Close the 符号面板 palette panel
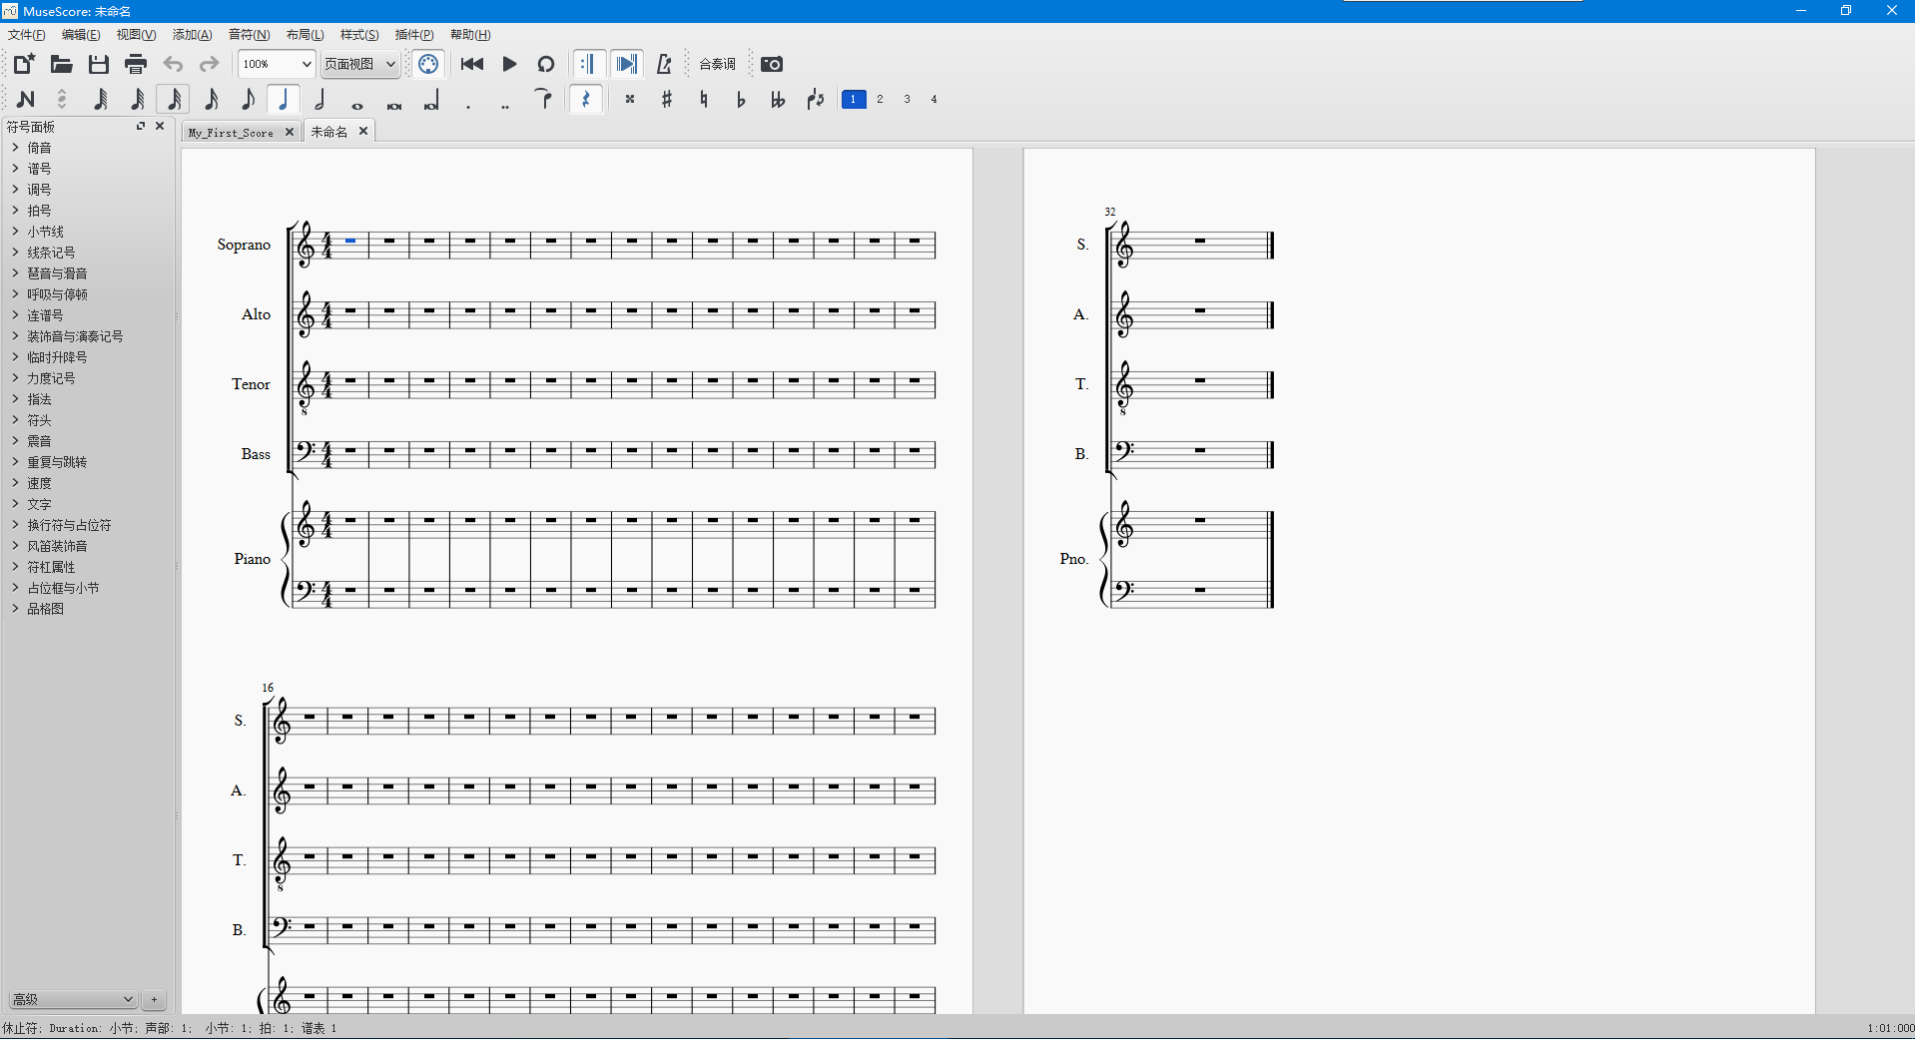This screenshot has height=1039, width=1915. pos(160,126)
